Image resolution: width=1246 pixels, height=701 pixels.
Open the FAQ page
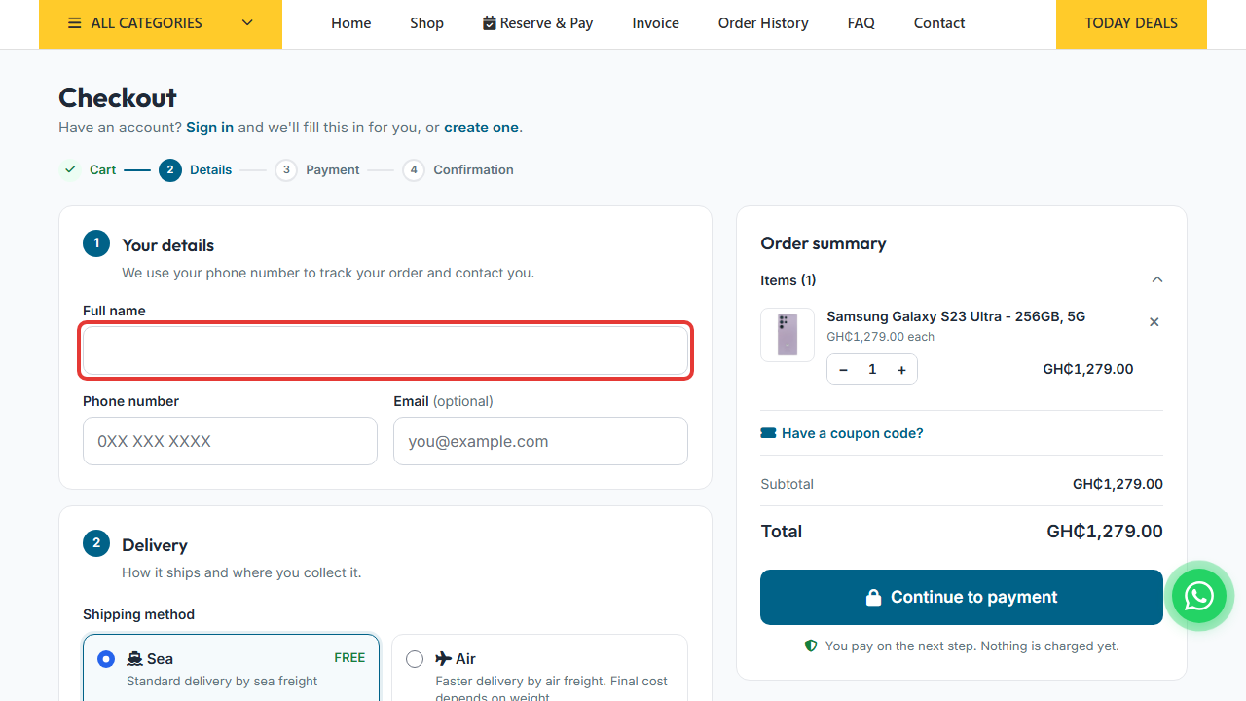(861, 23)
